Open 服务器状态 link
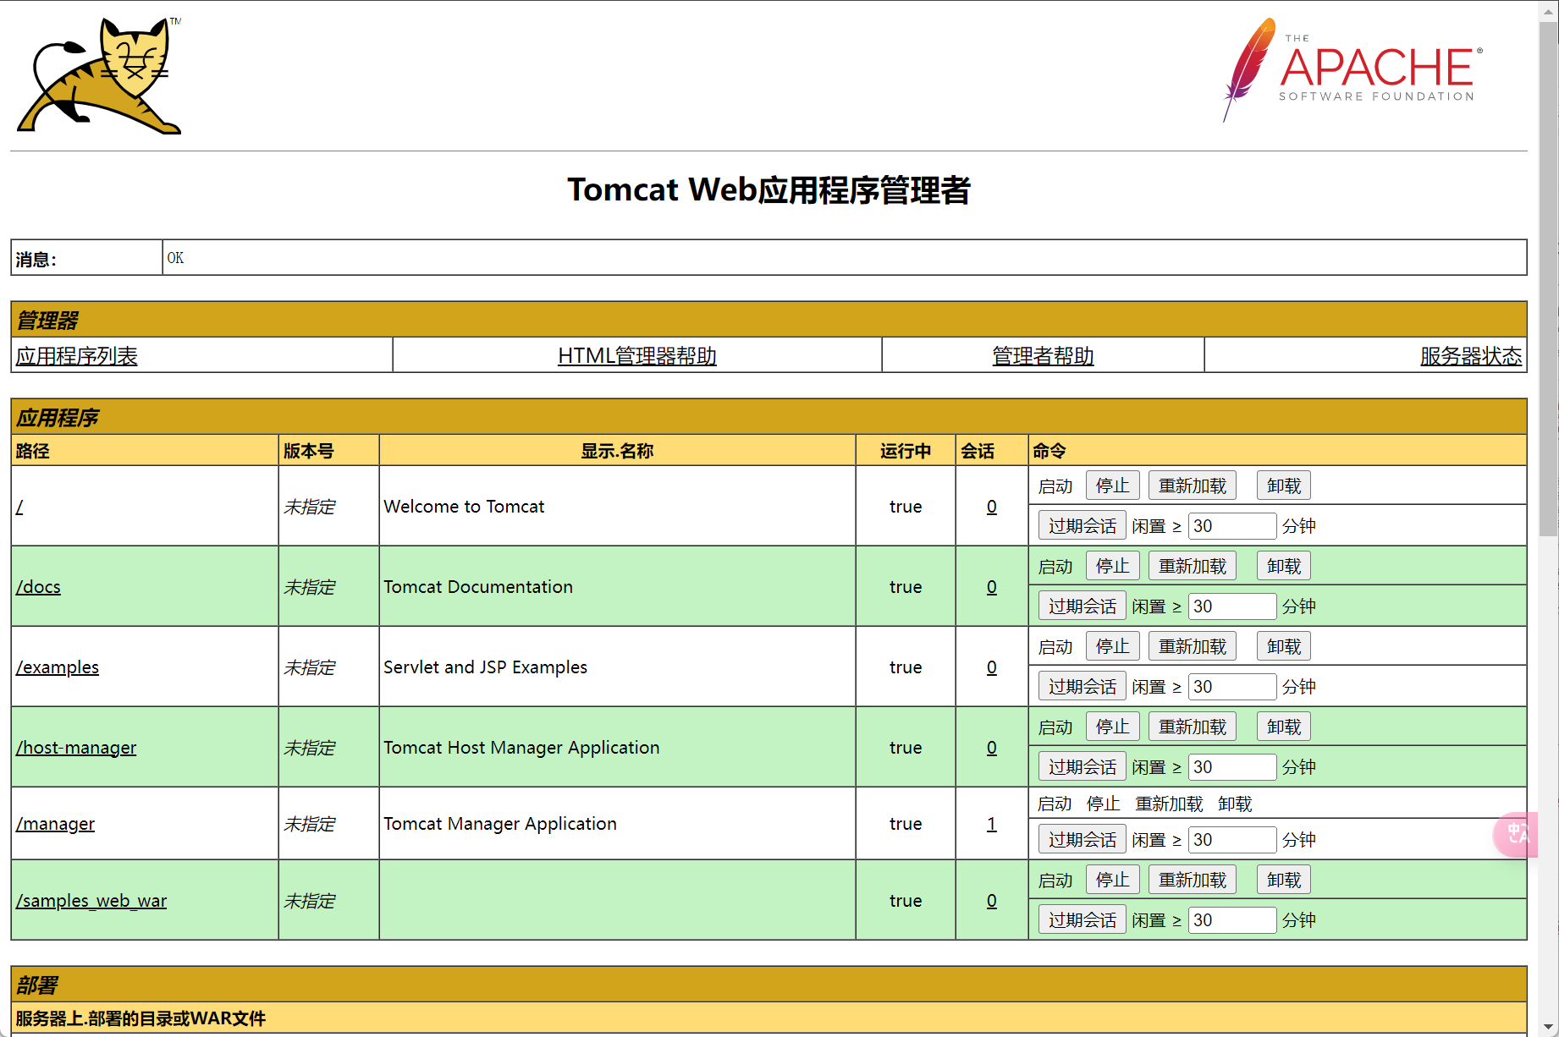This screenshot has width=1559, height=1037. 1471,356
